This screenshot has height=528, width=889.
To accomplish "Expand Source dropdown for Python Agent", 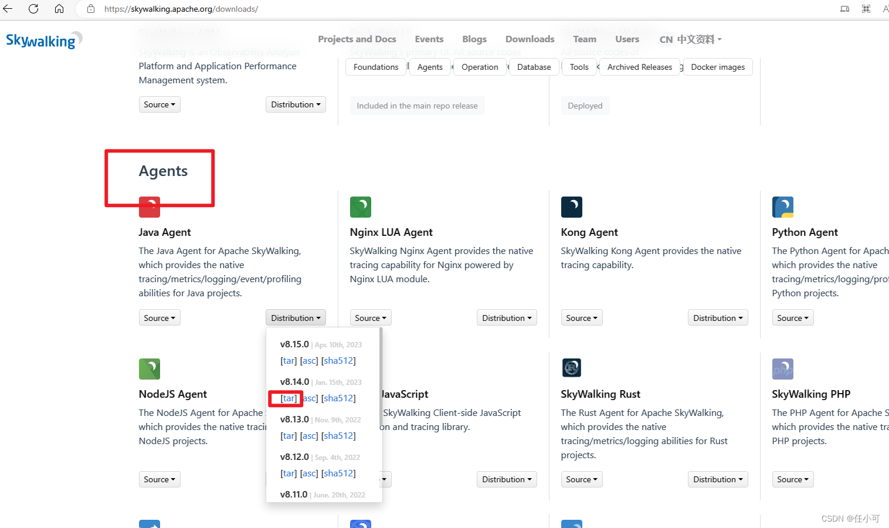I will click(x=793, y=318).
